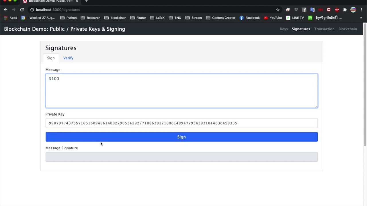367x206 pixels.
Task: Open the Chrome profile avatar
Action: [x=353, y=10]
